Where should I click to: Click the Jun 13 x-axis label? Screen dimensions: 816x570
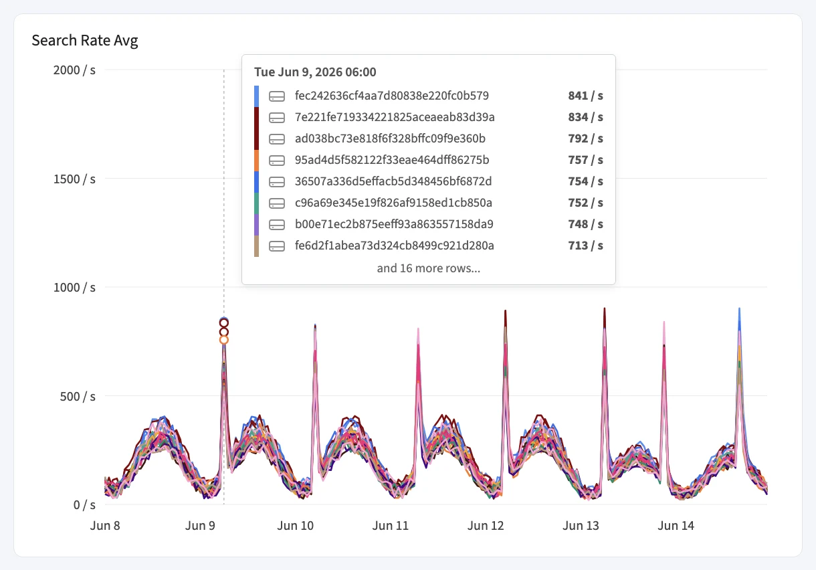click(581, 526)
